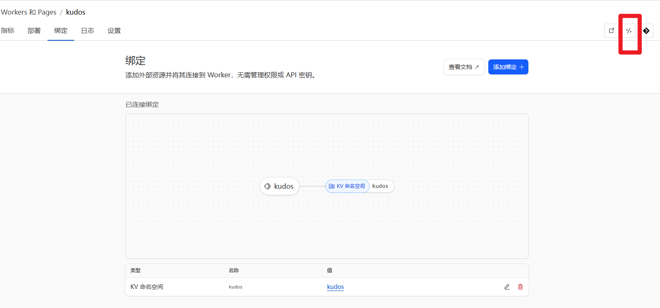Click the KV 命名空间 table row cell
Image resolution: width=660 pixels, height=308 pixels.
[147, 287]
